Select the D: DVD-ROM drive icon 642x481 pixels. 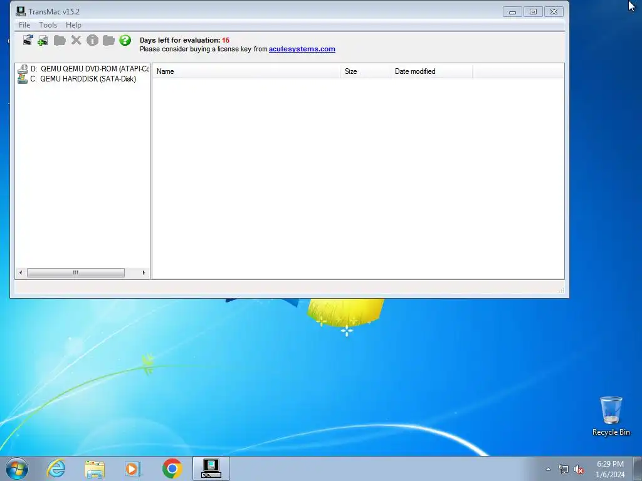23,69
